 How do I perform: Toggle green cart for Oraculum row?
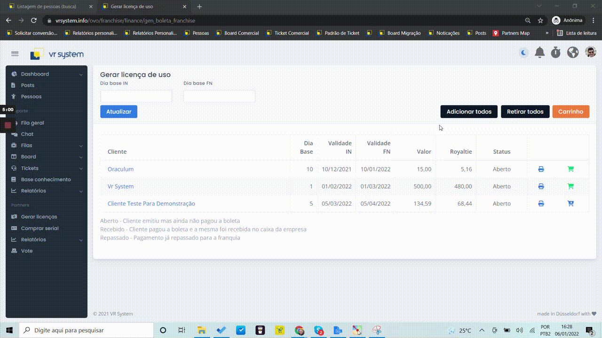570,169
